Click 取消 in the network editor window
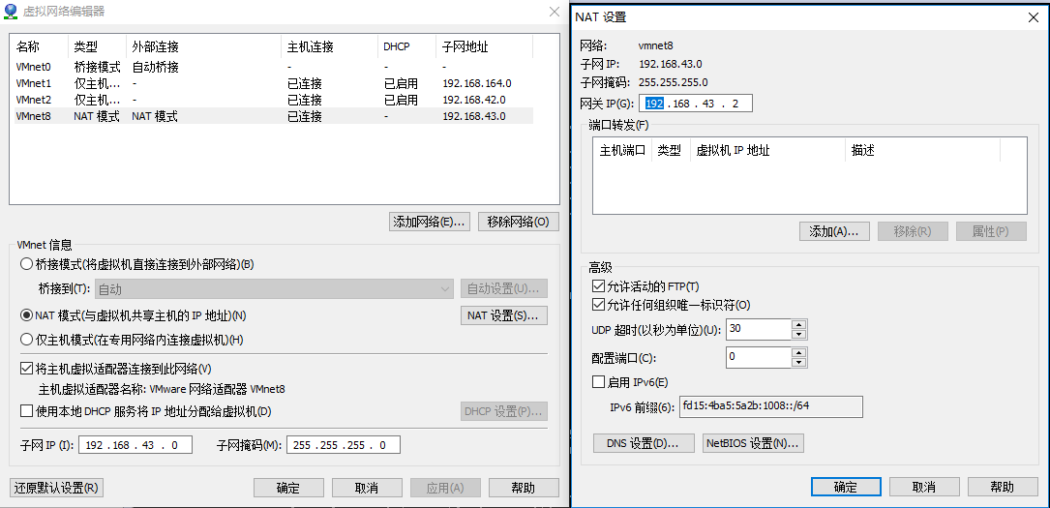 click(367, 488)
